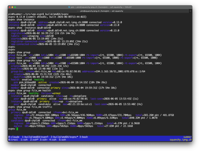Click 'registered=2026-06-02 16:39:21Z' line
This screenshot has height=152, width=200.
coord(43,33)
